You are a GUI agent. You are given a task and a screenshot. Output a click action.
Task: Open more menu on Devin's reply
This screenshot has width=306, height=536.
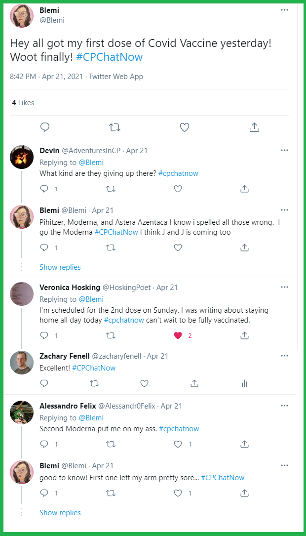(284, 150)
